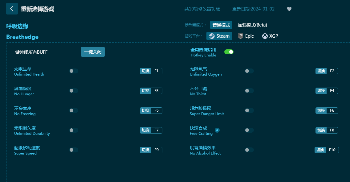The width and height of the screenshot is (350, 182).
Task: Toggle the global Hotkey Enable switch
Action: [229, 52]
